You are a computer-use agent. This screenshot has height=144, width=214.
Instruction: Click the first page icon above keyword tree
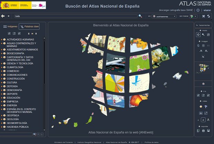(x=9, y=34)
